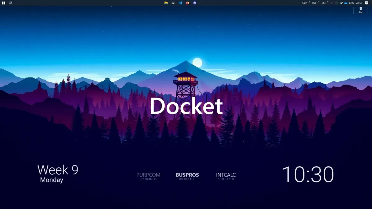Expand the DSP toolbar chevron
The image size is (372, 209).
[x=319, y=2]
